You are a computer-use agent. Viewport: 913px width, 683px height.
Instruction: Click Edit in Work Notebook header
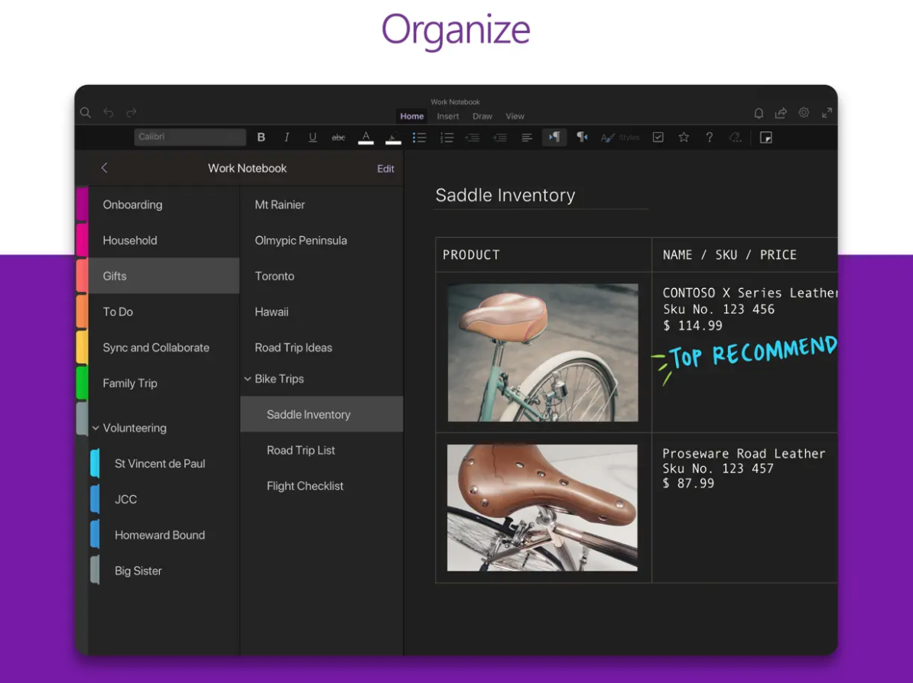pyautogui.click(x=385, y=169)
